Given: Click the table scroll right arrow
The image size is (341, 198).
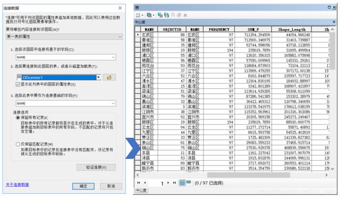Looking at the screenshot, I should point(326,175).
